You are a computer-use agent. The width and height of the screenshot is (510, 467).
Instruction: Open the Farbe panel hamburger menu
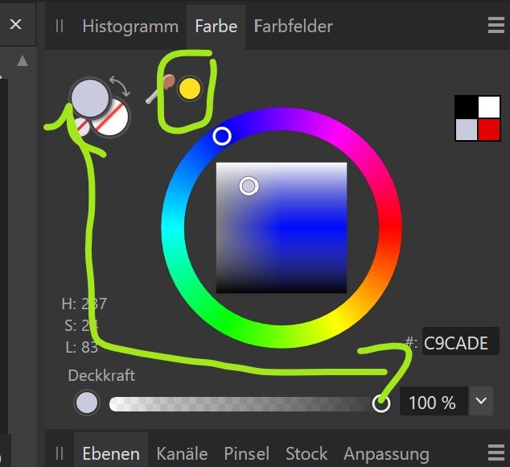click(x=496, y=26)
